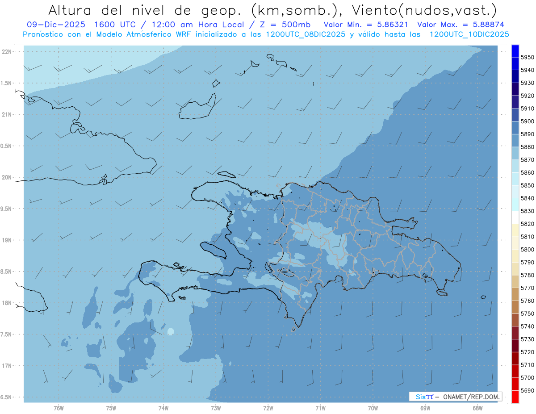Click the bright blue swatch topping the color scale
The image size is (536, 414).
[x=515, y=50]
